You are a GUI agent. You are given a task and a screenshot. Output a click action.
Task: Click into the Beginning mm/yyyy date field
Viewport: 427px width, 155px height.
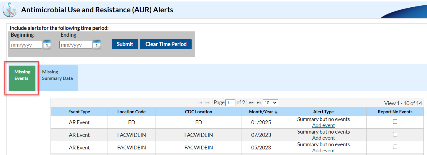point(26,45)
